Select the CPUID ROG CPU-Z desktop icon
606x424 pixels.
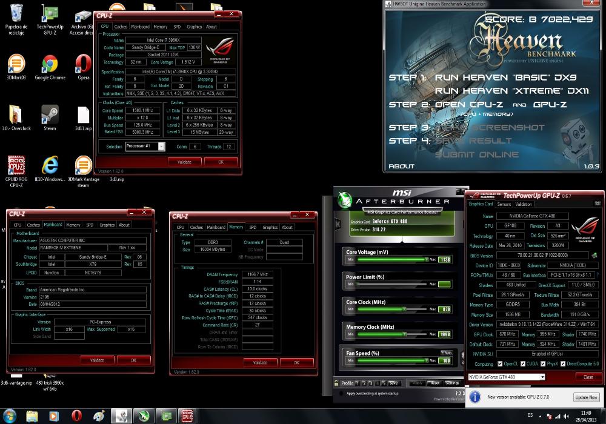16,171
